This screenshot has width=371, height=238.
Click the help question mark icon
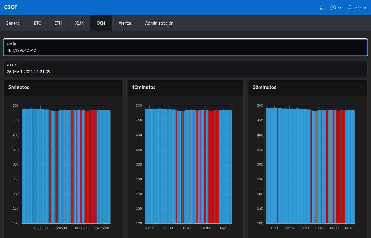(333, 8)
